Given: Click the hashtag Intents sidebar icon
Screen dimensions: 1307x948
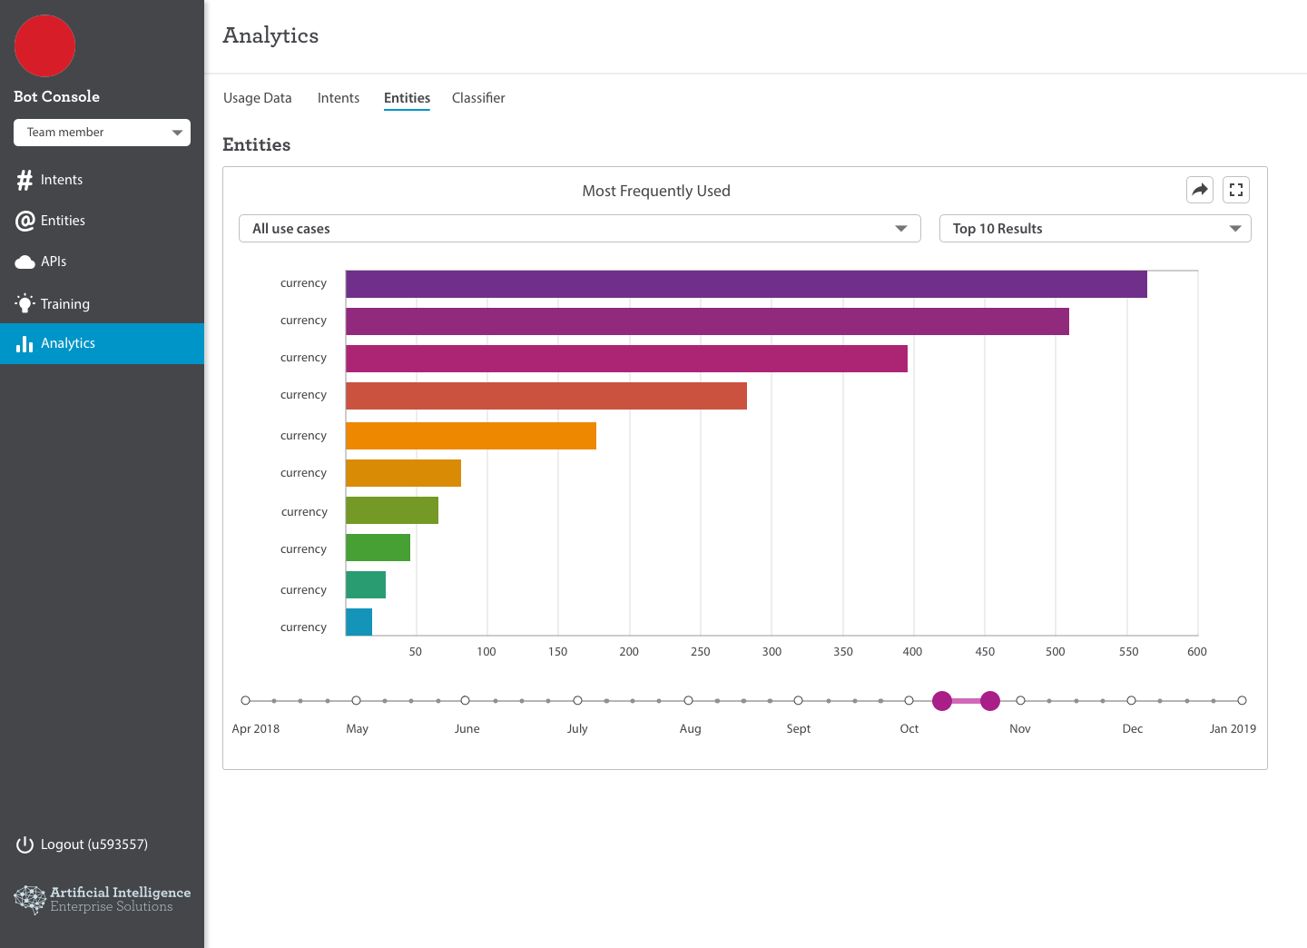Looking at the screenshot, I should 25,180.
